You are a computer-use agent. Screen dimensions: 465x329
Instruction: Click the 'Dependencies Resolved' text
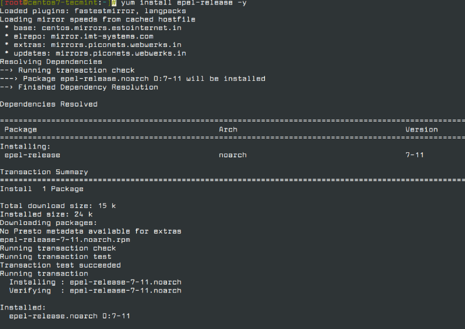[x=48, y=104]
